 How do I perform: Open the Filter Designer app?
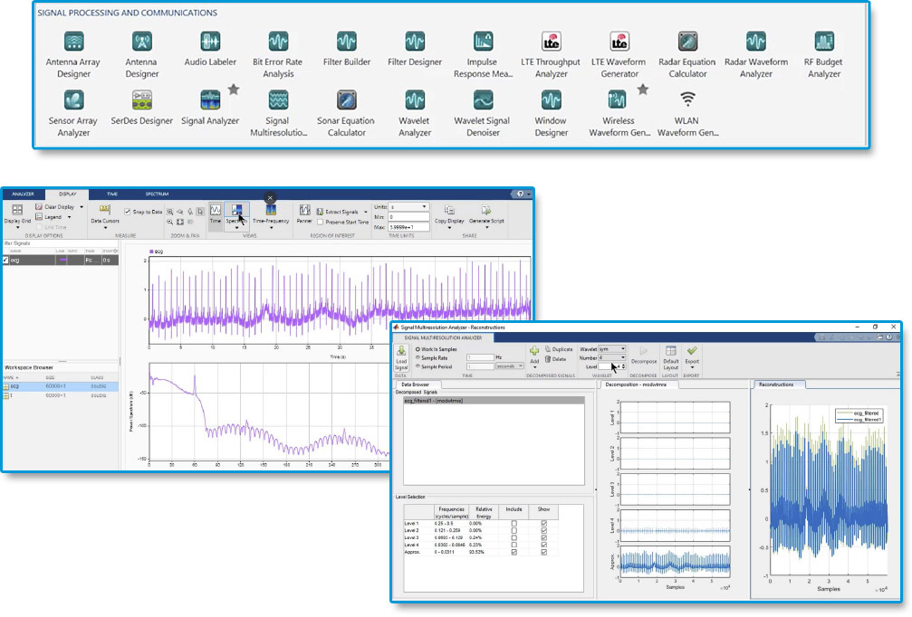(415, 41)
